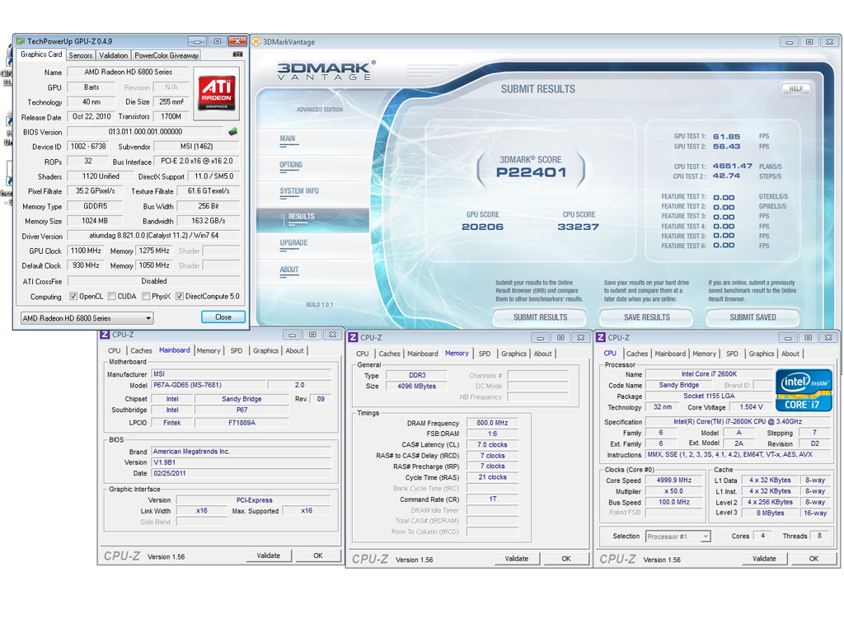The width and height of the screenshot is (844, 633).
Task: Open the AMD Radeon HD 6800 Series dropdown
Action: pyautogui.click(x=87, y=318)
